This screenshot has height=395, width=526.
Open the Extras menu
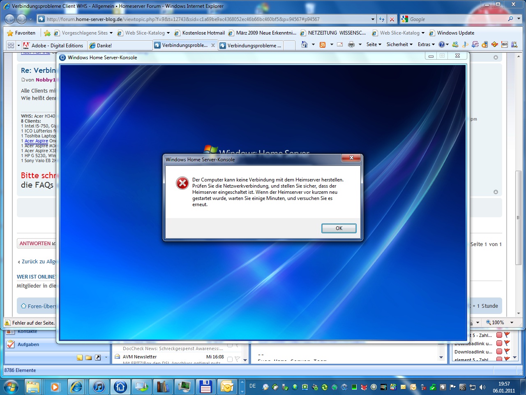426,44
